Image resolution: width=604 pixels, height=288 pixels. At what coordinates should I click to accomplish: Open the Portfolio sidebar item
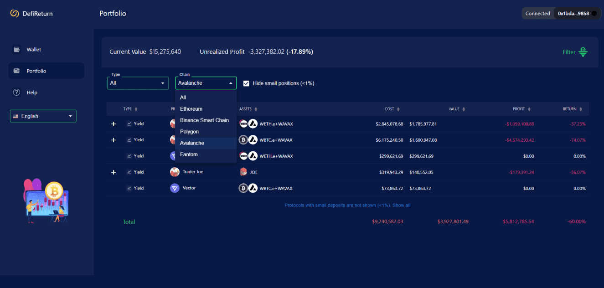46,71
